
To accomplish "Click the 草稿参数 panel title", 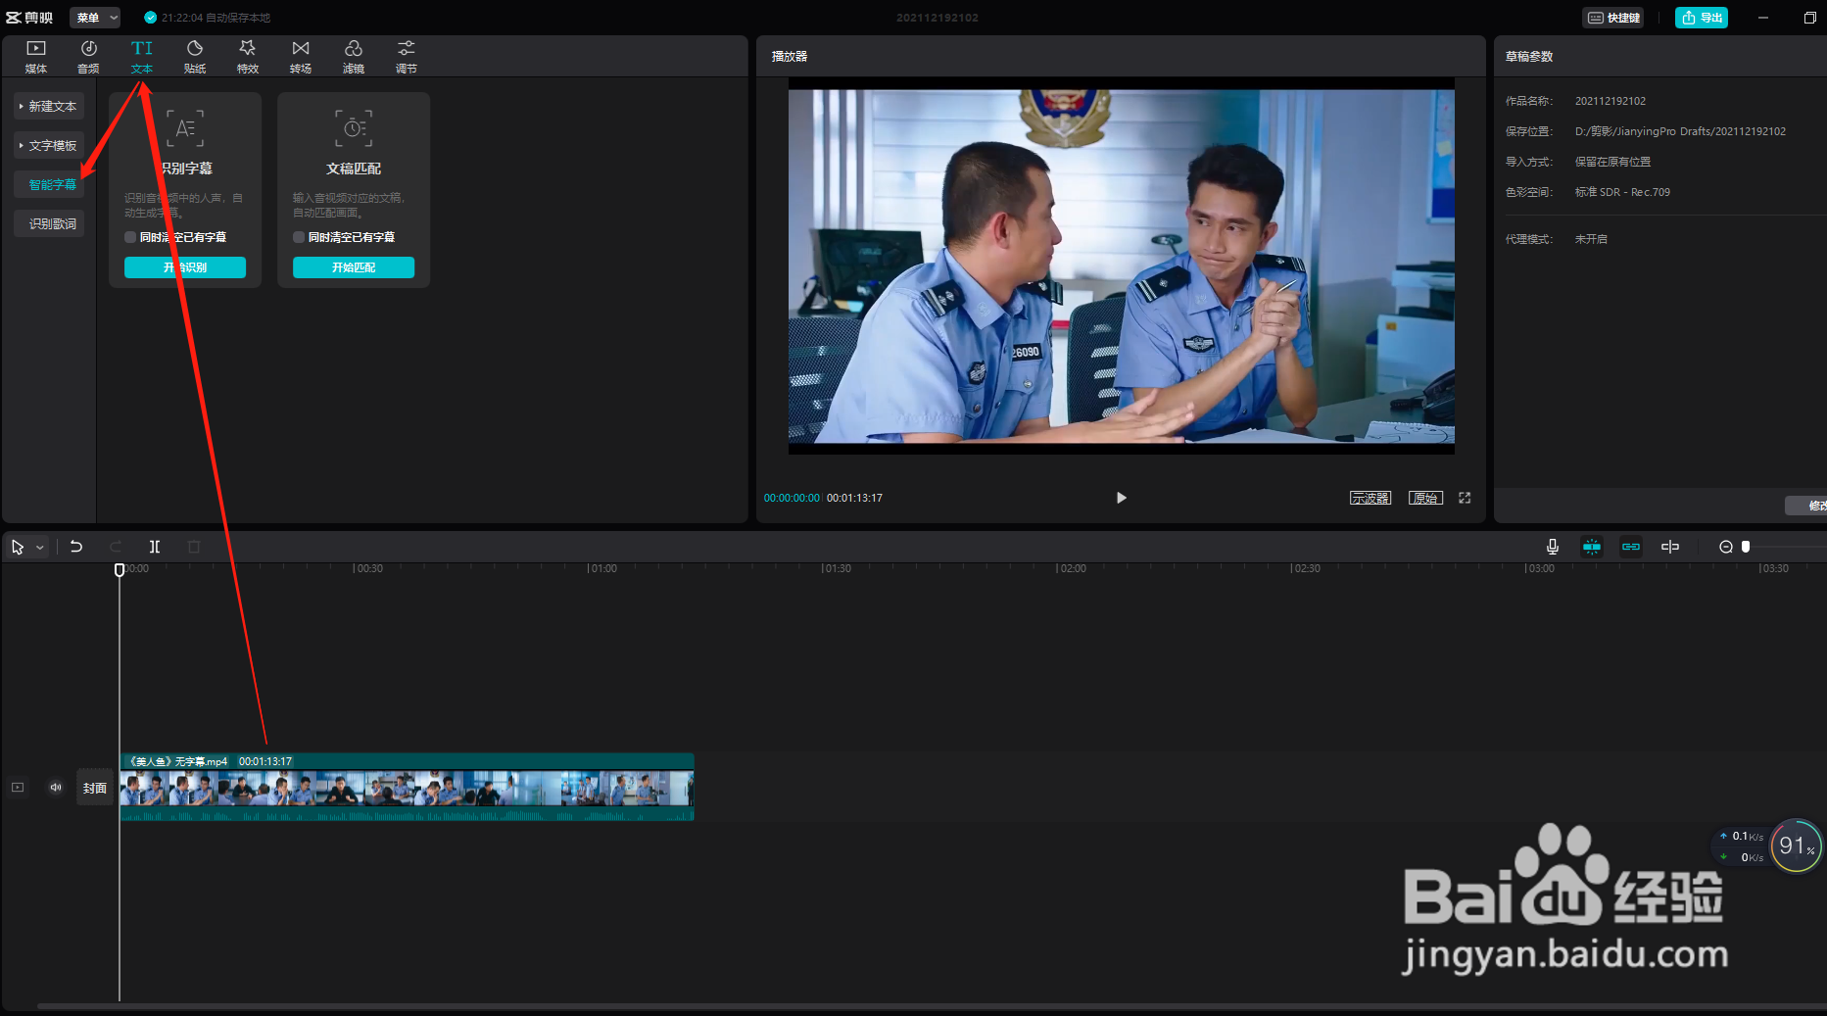I will [1529, 56].
